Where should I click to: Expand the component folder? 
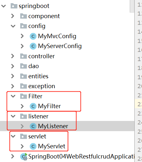point(13,16)
